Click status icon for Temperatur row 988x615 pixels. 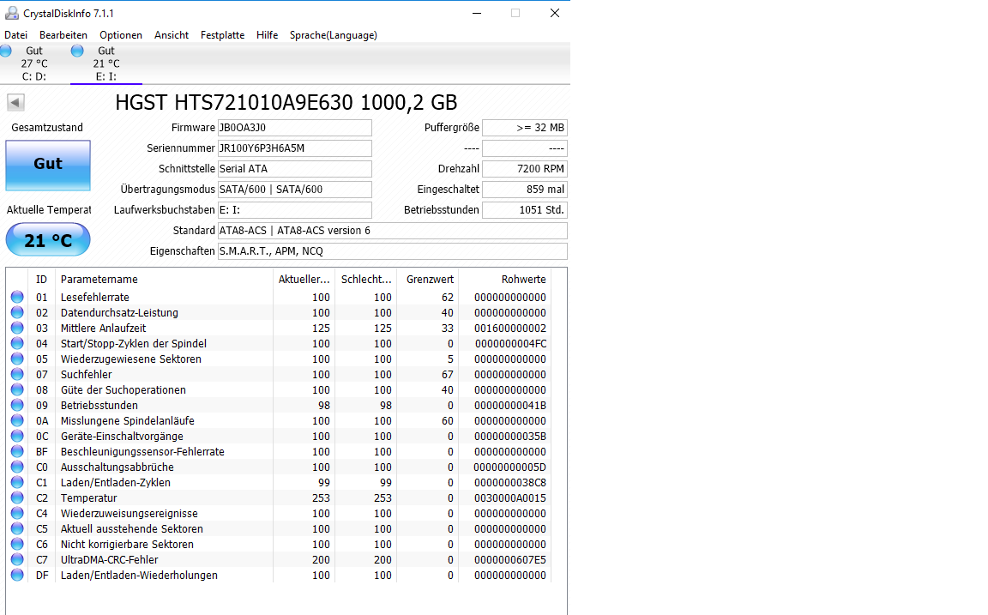point(17,497)
